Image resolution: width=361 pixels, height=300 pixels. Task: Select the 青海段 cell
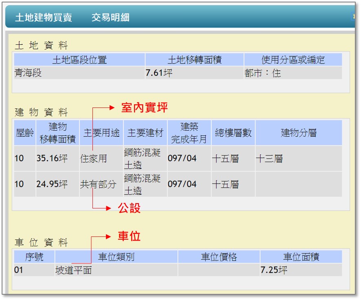(79, 73)
